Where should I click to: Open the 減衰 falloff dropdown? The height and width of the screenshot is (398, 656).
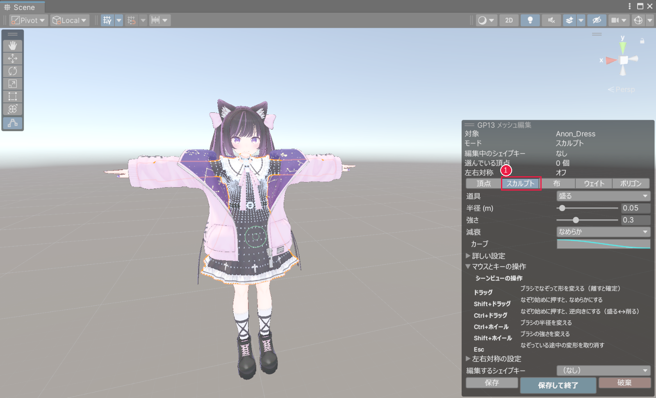tap(604, 232)
